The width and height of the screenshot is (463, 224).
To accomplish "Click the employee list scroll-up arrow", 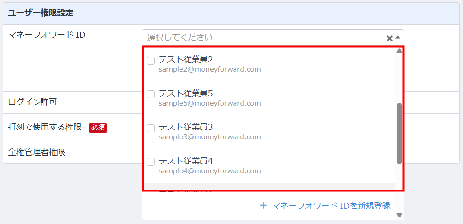I will [399, 51].
